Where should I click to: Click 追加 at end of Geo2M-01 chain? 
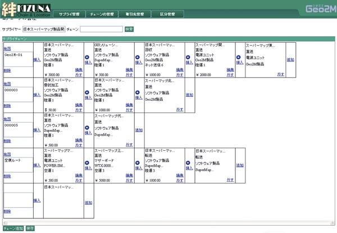click(x=290, y=60)
